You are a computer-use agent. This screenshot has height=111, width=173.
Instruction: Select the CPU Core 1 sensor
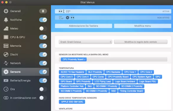tap(130, 72)
